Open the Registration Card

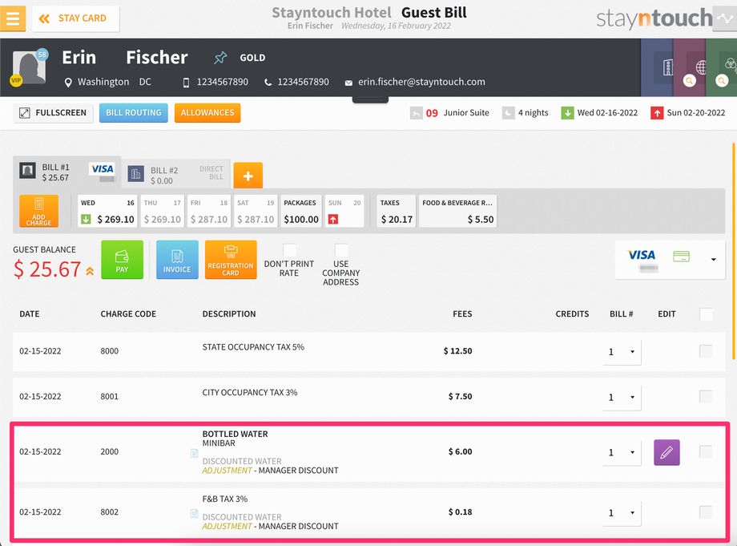(x=231, y=260)
